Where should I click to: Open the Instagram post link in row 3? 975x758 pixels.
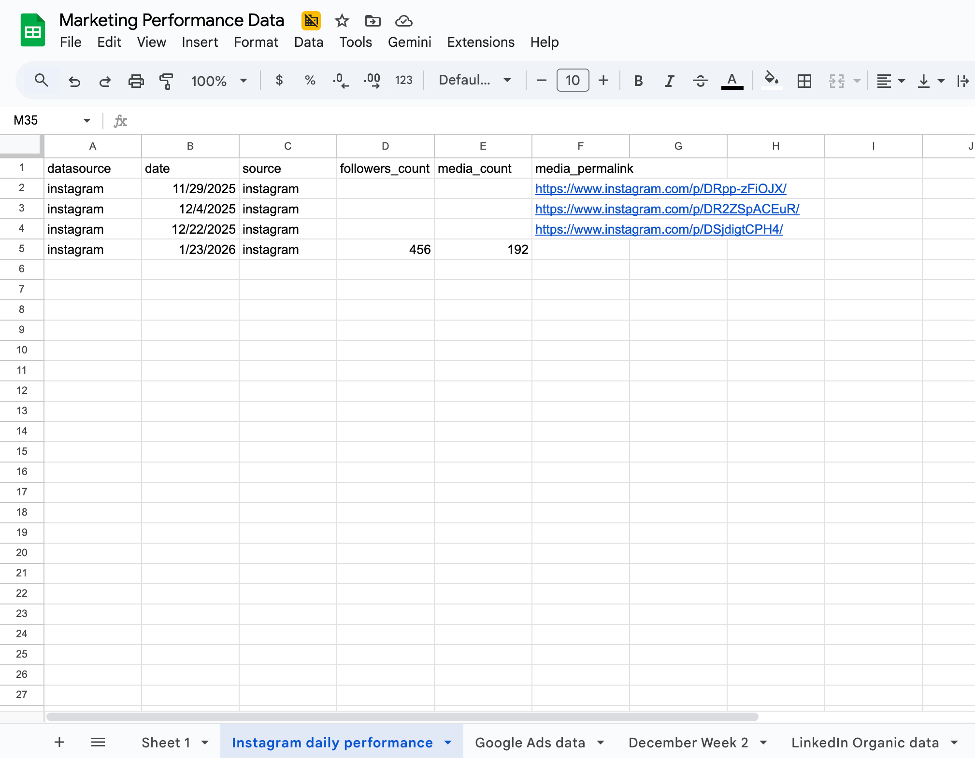pyautogui.click(x=667, y=209)
